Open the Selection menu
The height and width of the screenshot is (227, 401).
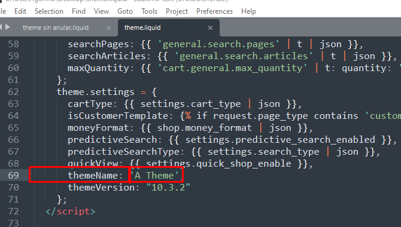49,11
